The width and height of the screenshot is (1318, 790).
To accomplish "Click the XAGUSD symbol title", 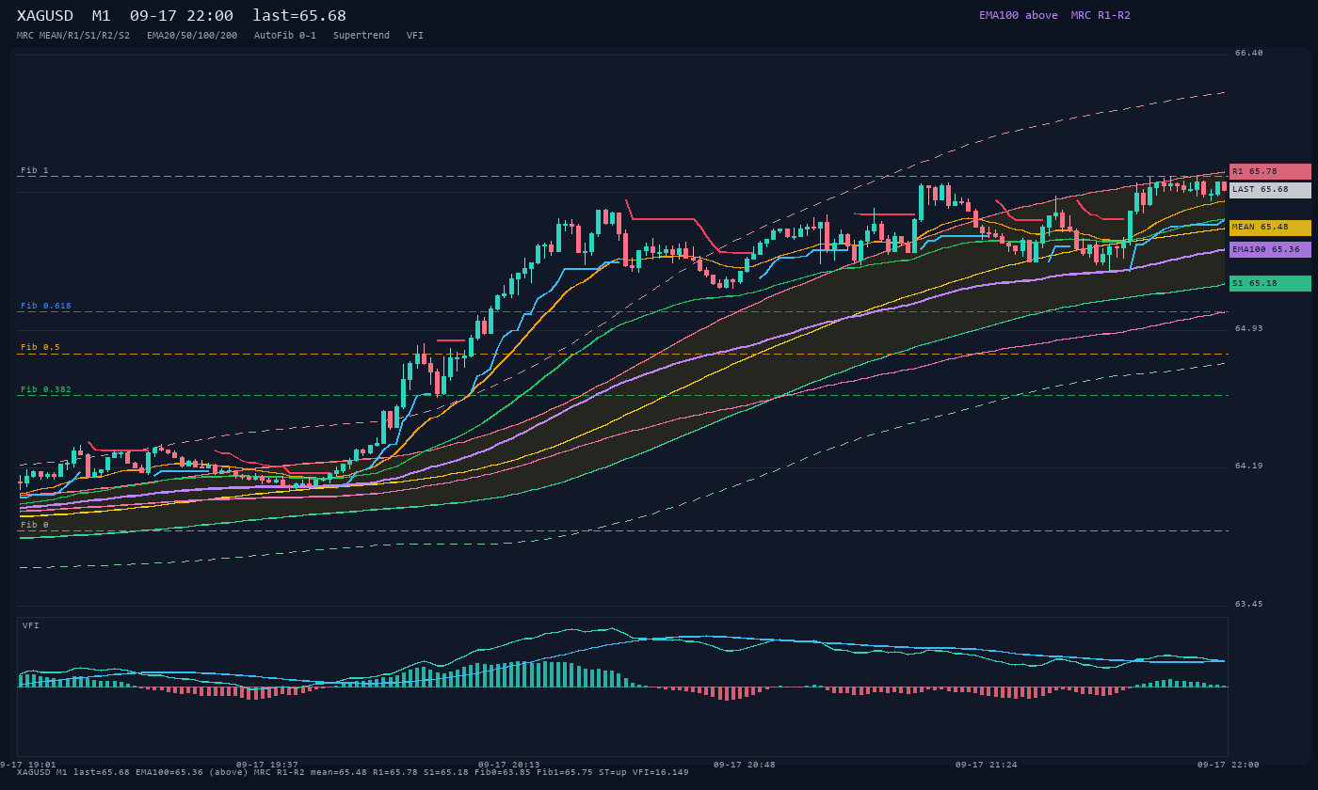I will coord(45,16).
